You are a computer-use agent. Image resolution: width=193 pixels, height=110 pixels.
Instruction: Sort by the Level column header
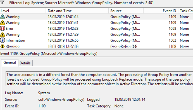(23, 11)
